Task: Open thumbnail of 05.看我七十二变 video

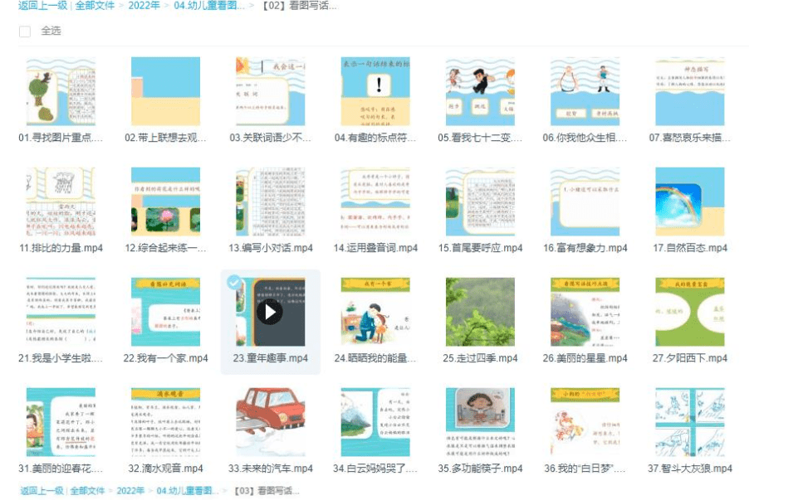Action: click(x=480, y=91)
